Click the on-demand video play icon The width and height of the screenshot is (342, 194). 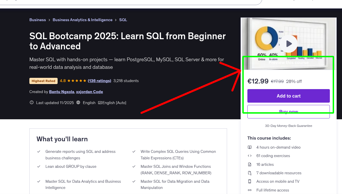(250, 147)
